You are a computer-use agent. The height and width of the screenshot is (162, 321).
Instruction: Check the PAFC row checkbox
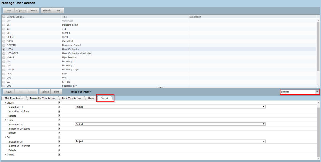click(x=4, y=74)
